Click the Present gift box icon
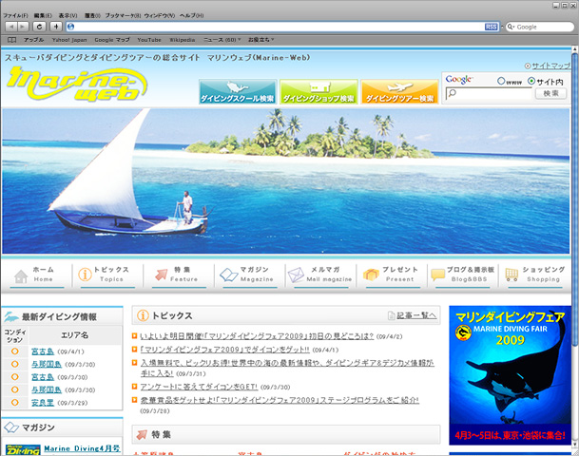Screen dimensions: 579x456 371,275
